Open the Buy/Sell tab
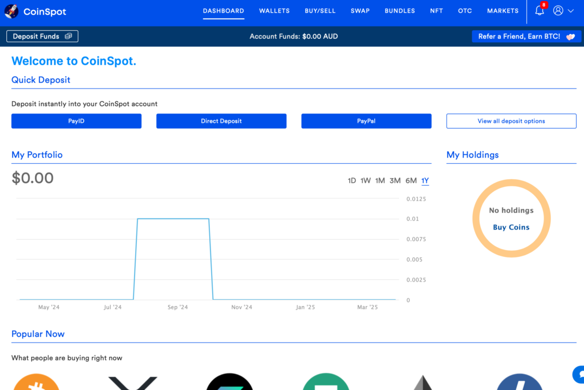584x390 pixels. tap(320, 11)
